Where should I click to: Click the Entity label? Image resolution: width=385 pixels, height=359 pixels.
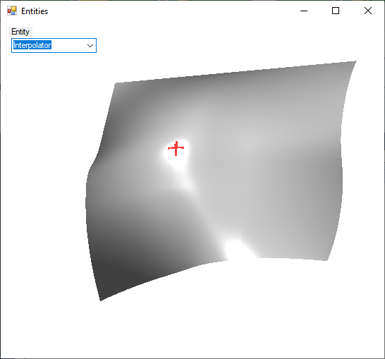[x=20, y=32]
